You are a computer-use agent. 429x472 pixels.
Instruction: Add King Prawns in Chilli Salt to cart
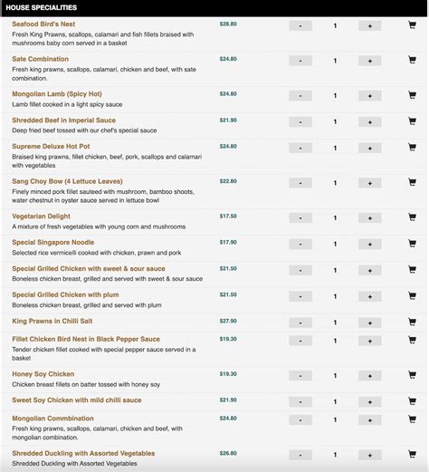(412, 322)
